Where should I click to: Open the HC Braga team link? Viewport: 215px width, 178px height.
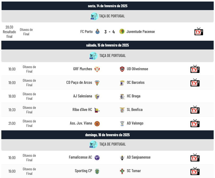click(134, 96)
